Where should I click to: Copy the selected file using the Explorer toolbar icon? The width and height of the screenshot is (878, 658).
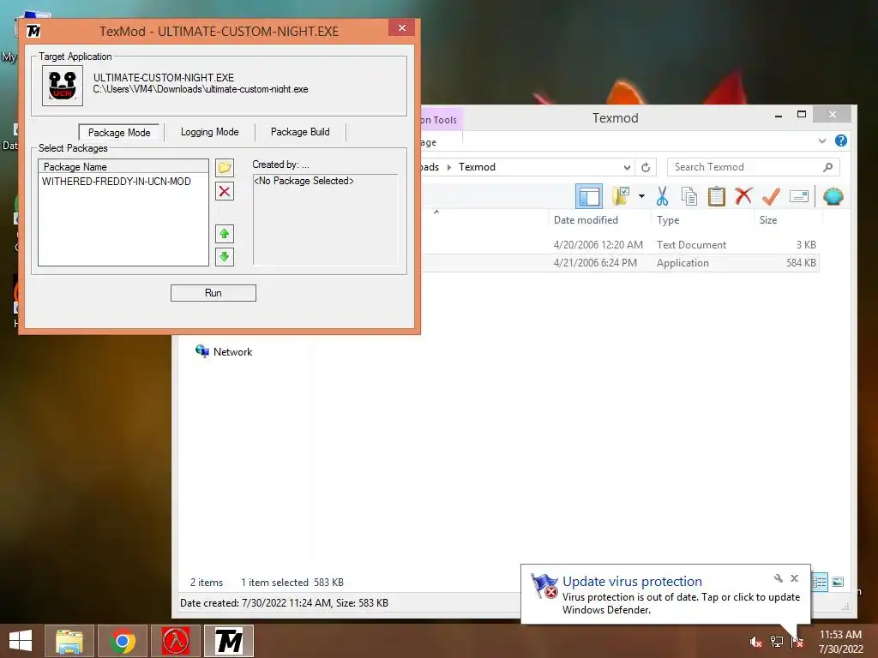pos(689,196)
